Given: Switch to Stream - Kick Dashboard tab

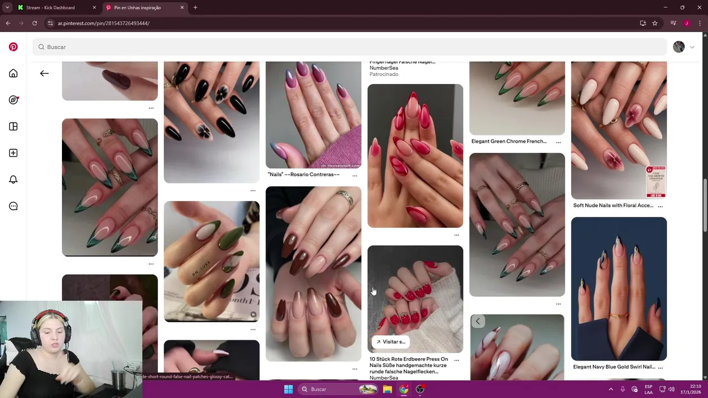Looking at the screenshot, I should (x=50, y=8).
